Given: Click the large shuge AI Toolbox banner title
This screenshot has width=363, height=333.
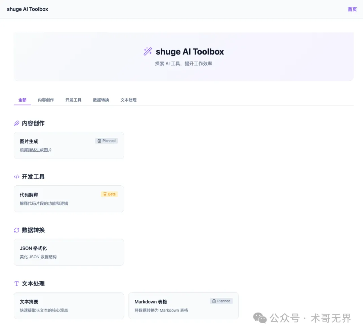Looking at the screenshot, I should coord(190,52).
